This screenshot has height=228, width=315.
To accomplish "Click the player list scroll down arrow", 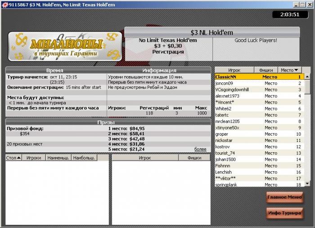I will [307, 183].
